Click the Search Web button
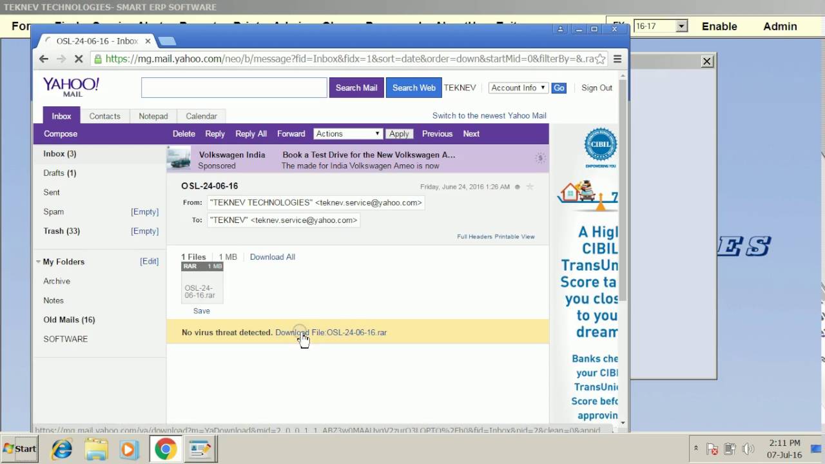 [414, 88]
